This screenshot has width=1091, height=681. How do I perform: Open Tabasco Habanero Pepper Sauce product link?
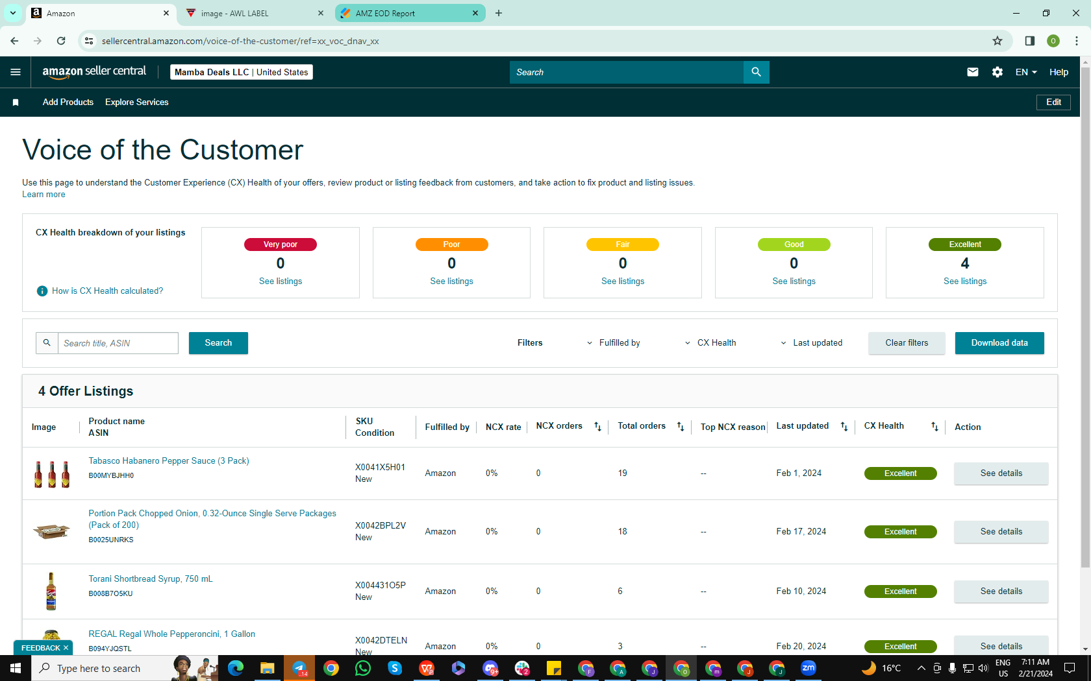[169, 461]
